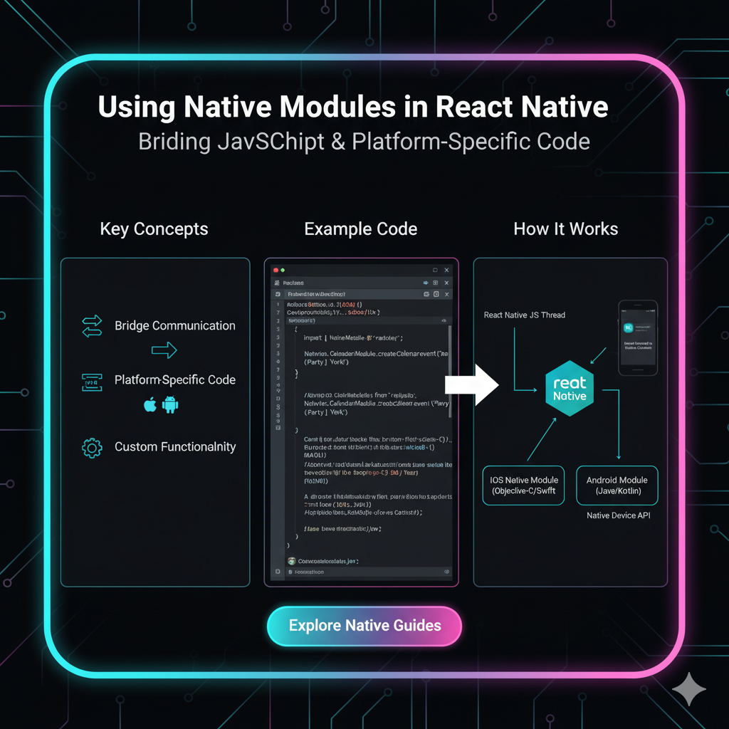This screenshot has height=729, width=729.
Task: Switch to the Packages tab
Action: (293, 283)
